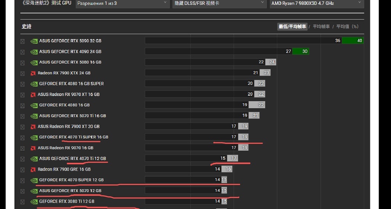
Task: Click the RTX 4090 green average bar showing 30
Action: (300, 51)
